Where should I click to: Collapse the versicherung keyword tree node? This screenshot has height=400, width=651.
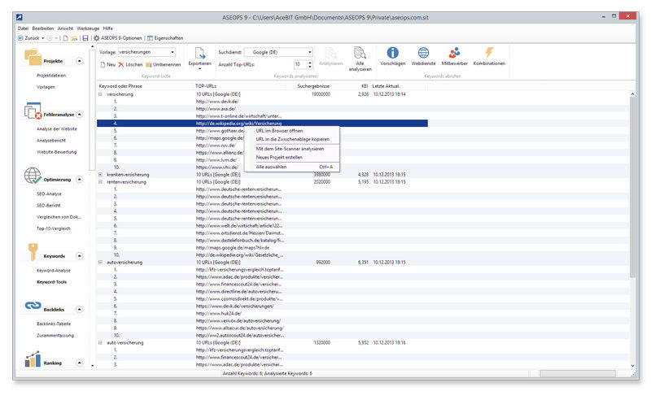click(100, 94)
